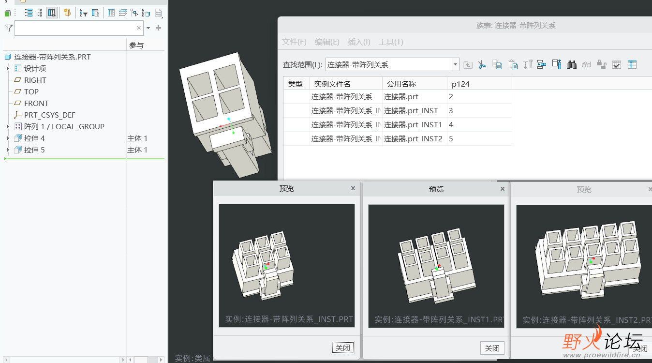
Task: Select the RIGHT datum plane
Action: [x=35, y=80]
